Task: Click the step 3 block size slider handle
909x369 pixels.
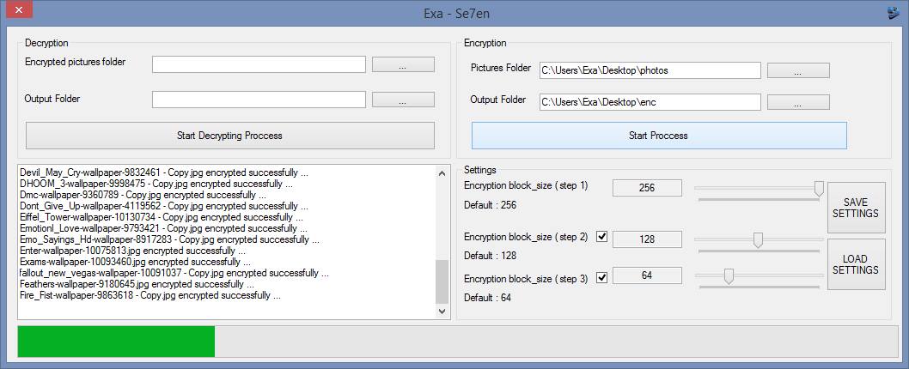Action: (729, 275)
